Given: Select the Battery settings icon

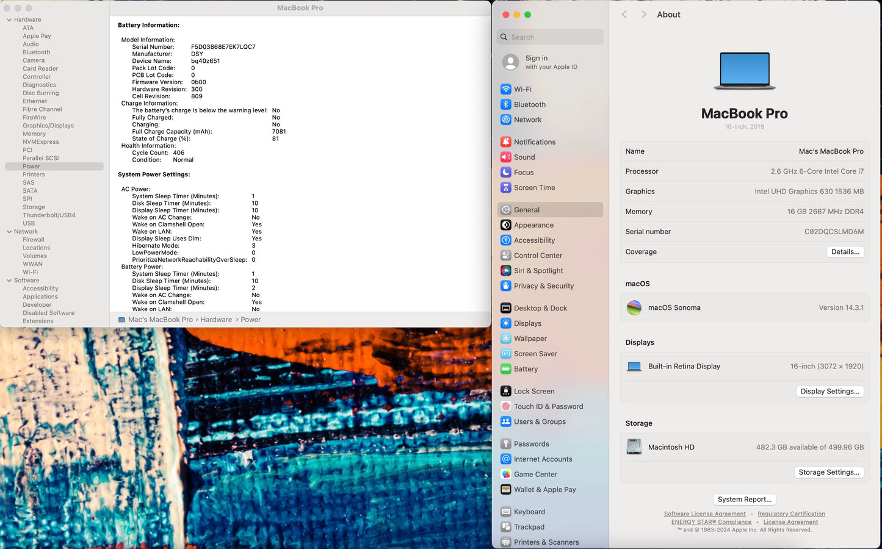Looking at the screenshot, I should click(x=506, y=369).
